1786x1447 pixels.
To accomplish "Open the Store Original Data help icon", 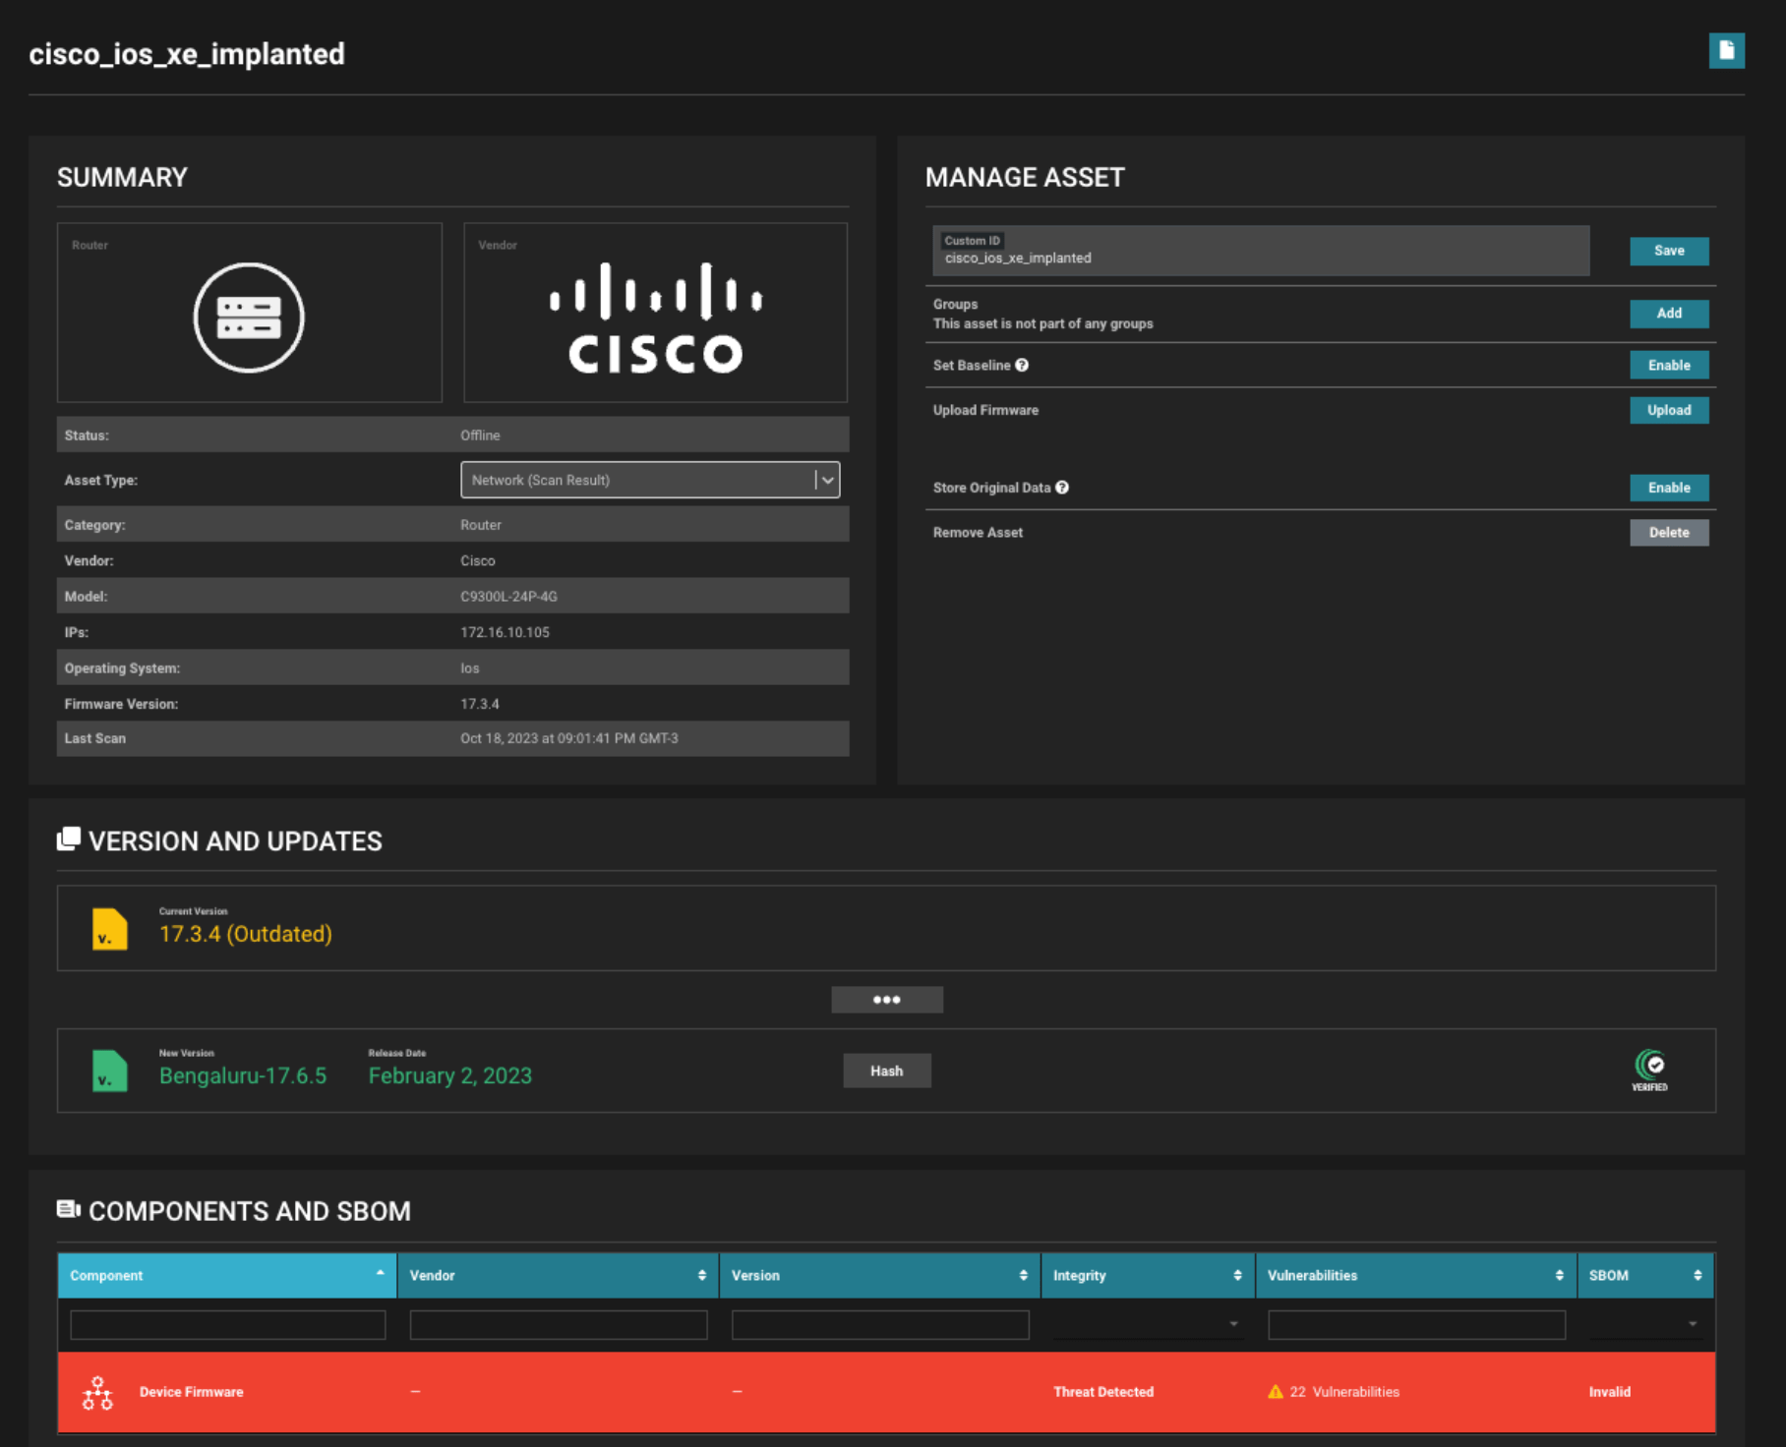I will point(1062,487).
